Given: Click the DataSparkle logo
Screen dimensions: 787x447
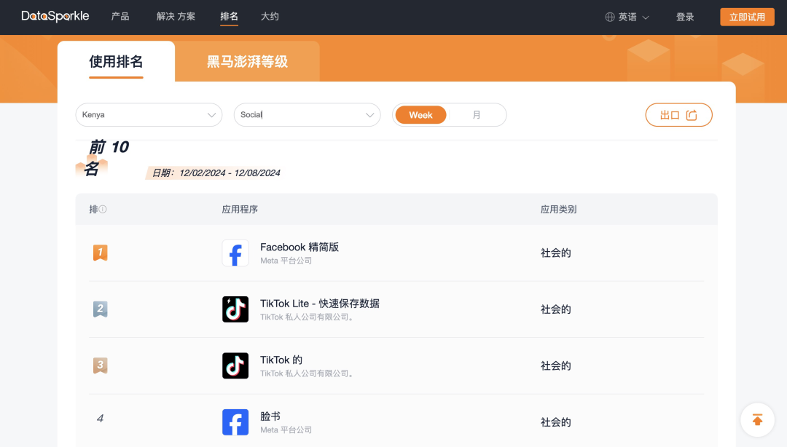Looking at the screenshot, I should tap(55, 15).
